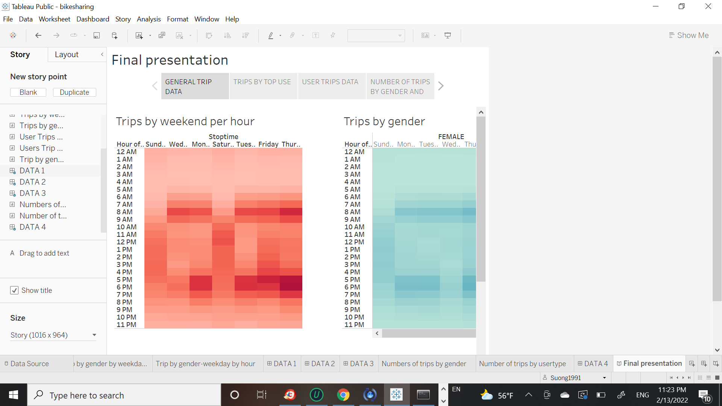The image size is (722, 406).
Task: Click the New Data Source icon
Action: [115, 35]
